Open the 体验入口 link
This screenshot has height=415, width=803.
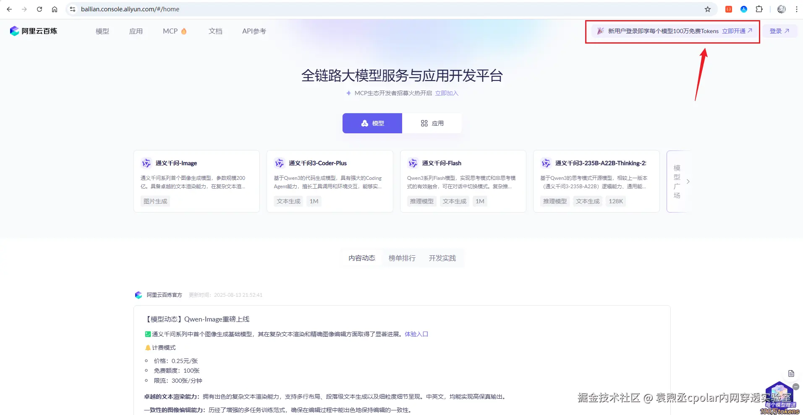click(x=416, y=334)
